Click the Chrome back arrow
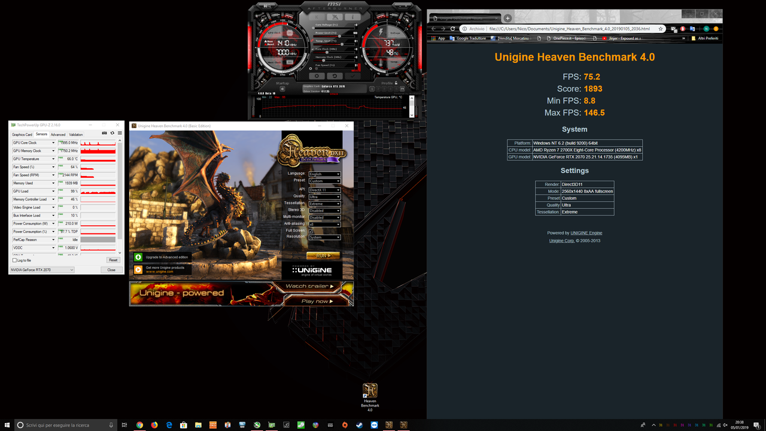This screenshot has height=431, width=766. tap(434, 28)
